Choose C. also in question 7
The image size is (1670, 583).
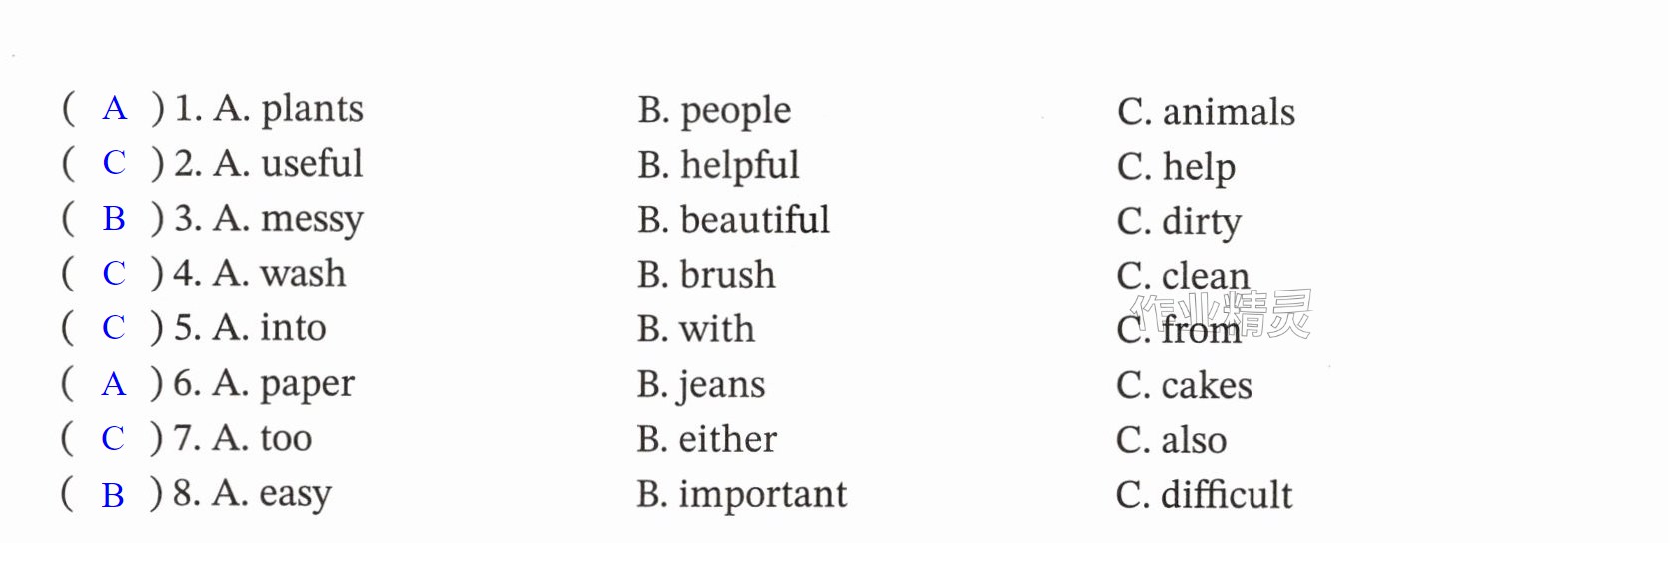[1171, 440]
